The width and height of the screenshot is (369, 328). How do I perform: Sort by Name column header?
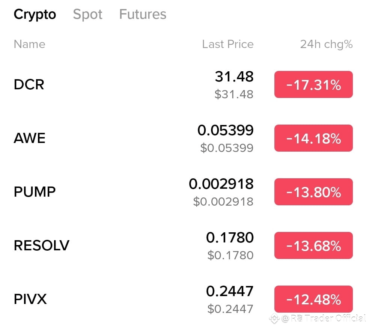click(29, 44)
